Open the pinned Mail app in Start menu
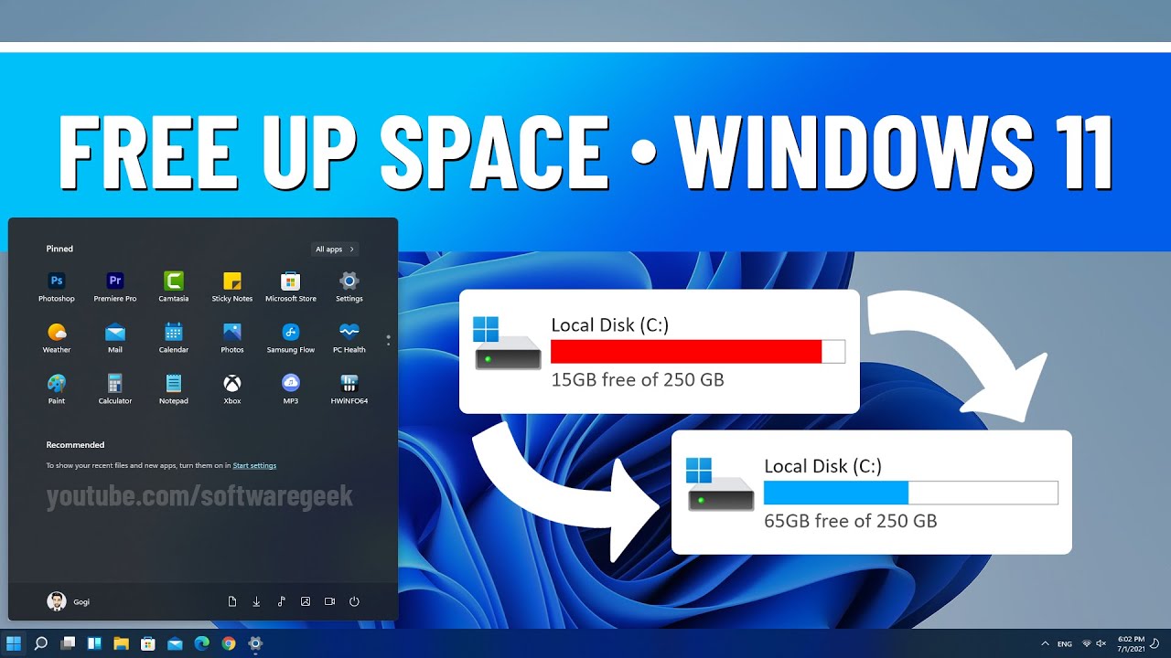Viewport: 1171px width, 658px height. point(115,337)
